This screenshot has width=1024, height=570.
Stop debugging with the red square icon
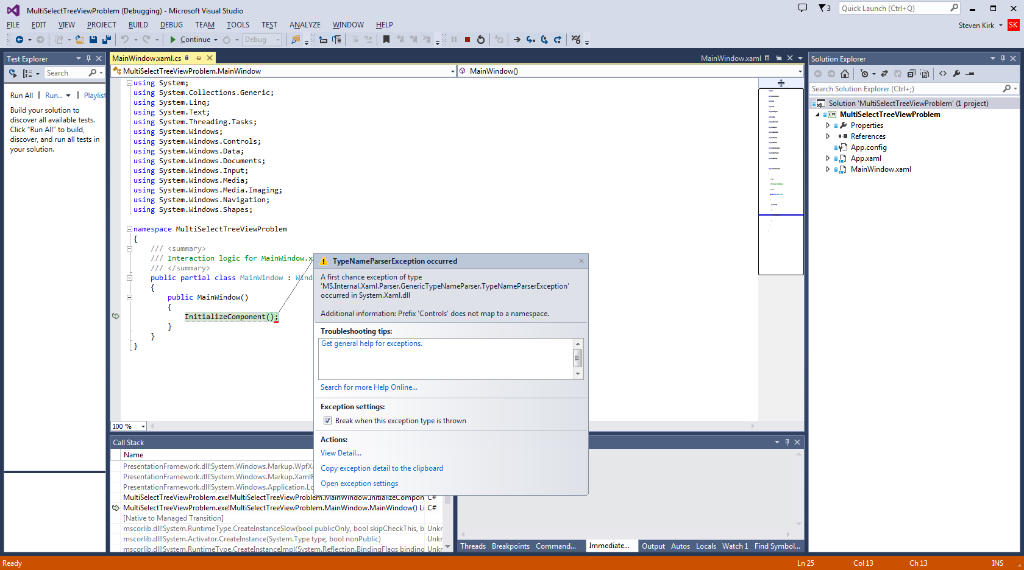pos(468,40)
